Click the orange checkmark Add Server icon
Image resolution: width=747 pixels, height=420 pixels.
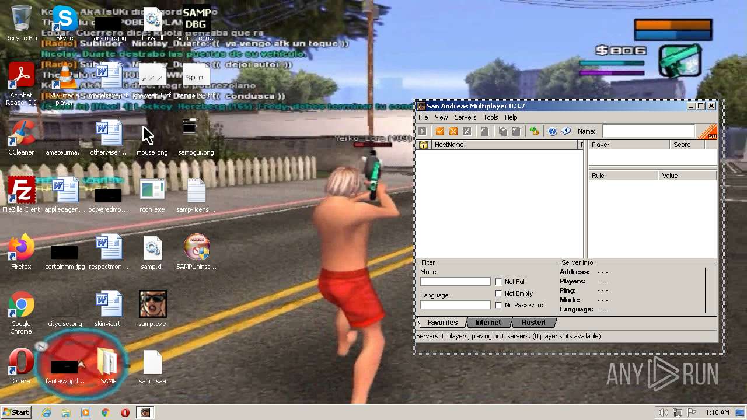[x=440, y=131]
